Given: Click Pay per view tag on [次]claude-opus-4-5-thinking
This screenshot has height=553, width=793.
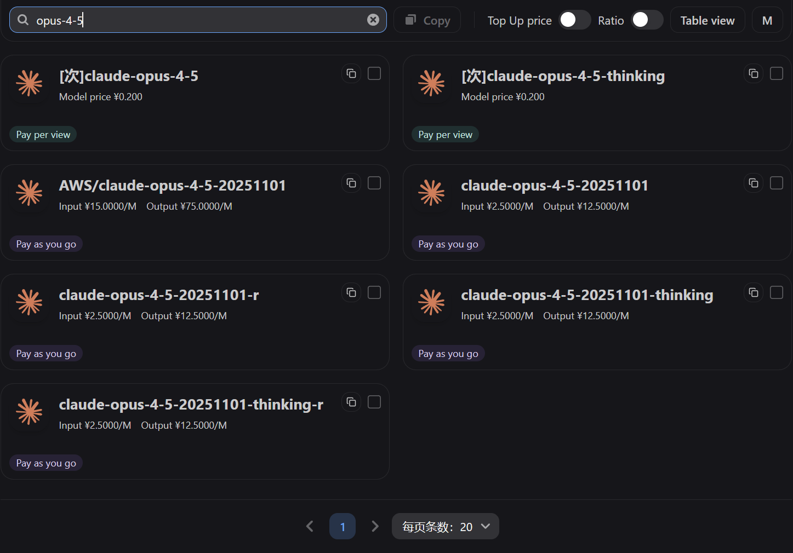Looking at the screenshot, I should [x=445, y=135].
